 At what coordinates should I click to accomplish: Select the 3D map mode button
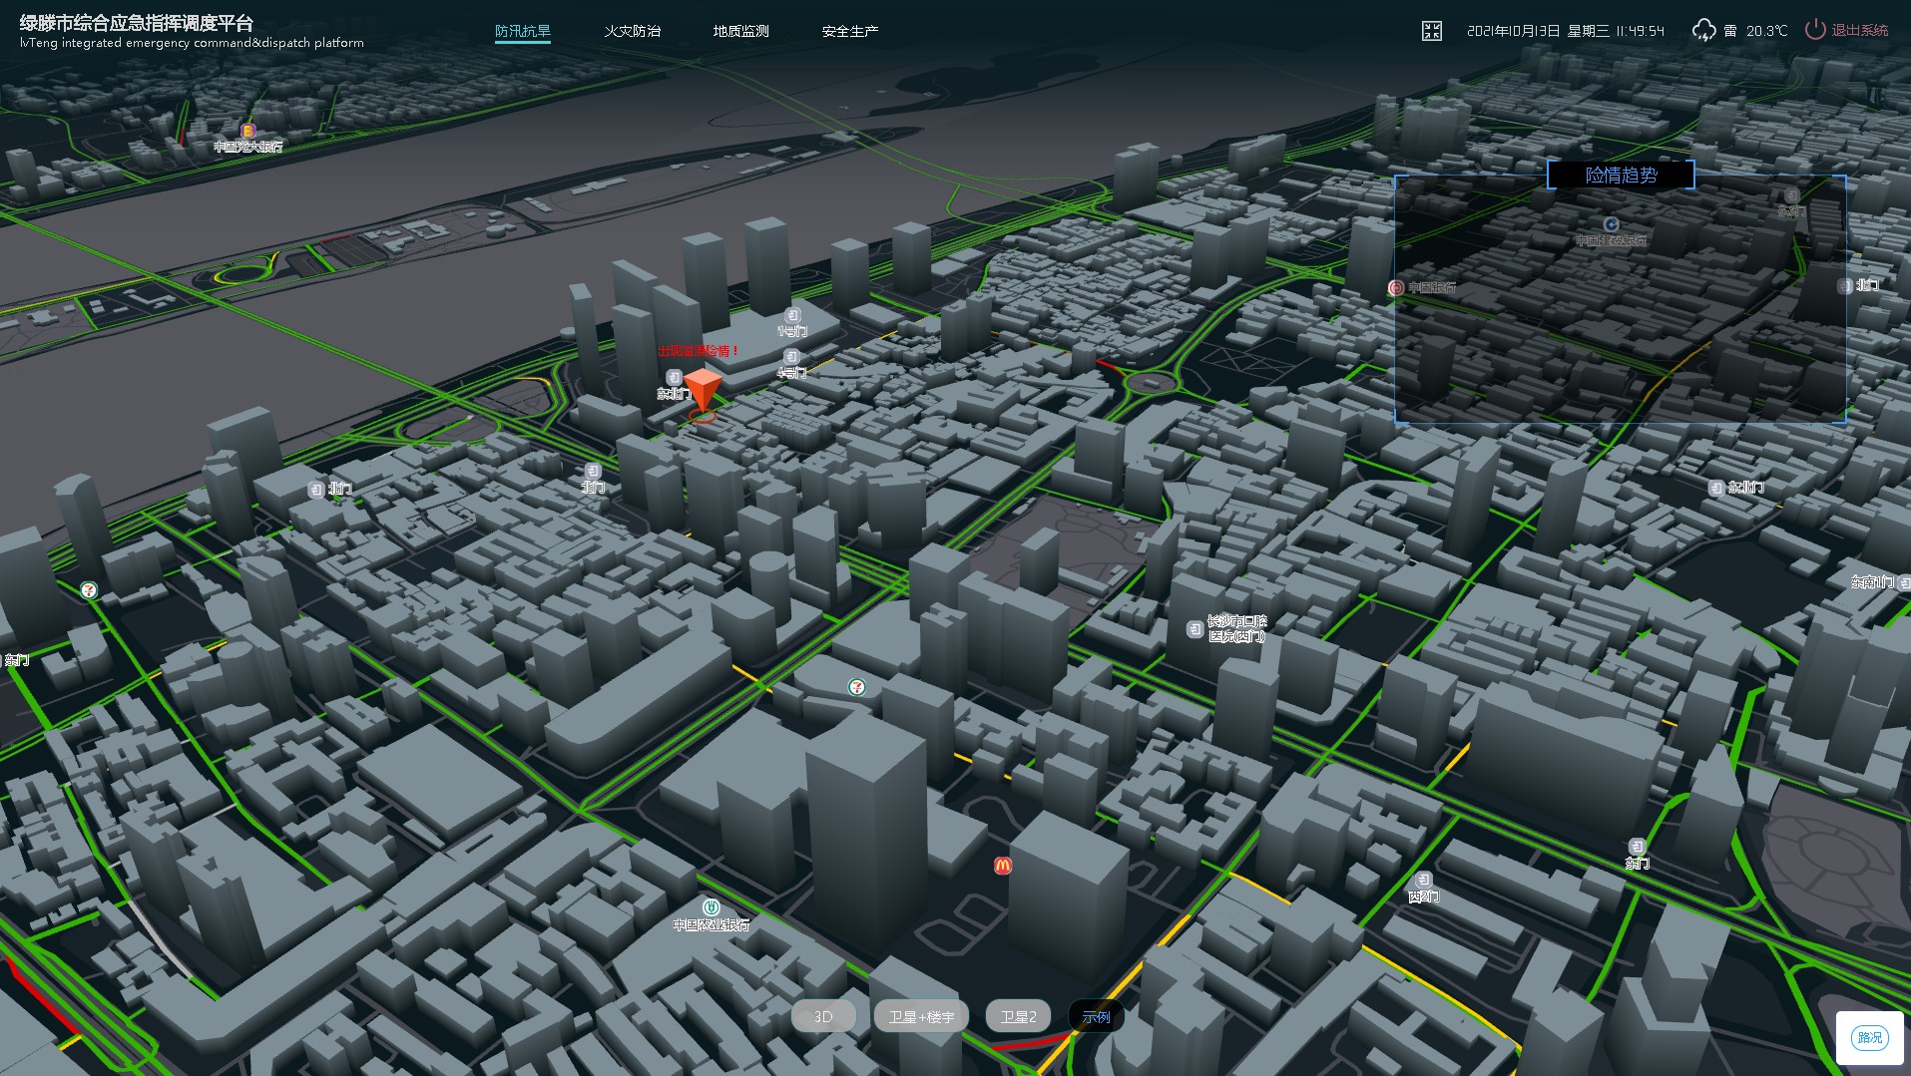pos(823,1016)
